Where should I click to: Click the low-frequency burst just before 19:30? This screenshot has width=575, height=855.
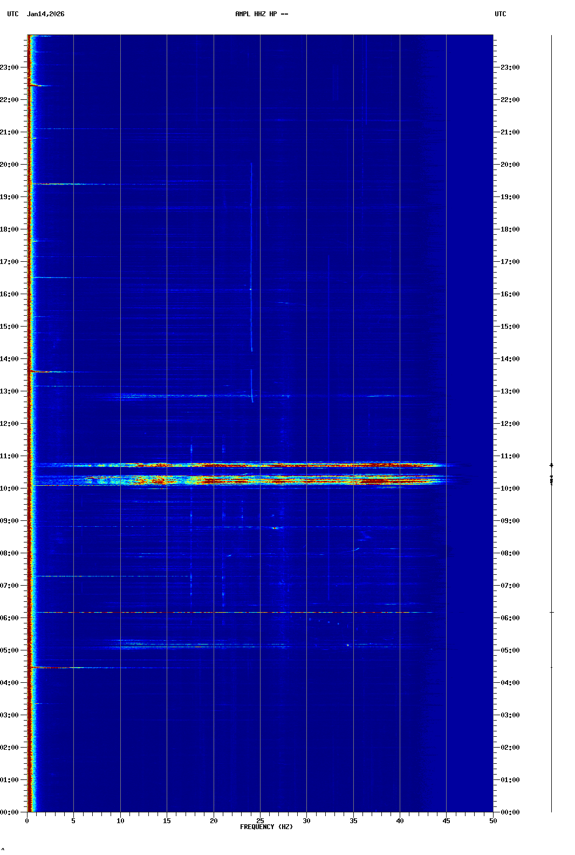(x=54, y=184)
